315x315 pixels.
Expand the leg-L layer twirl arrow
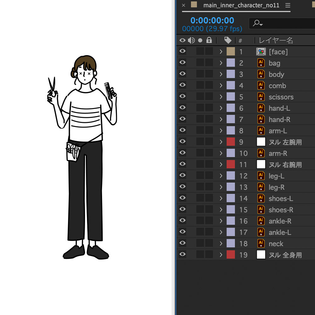point(221,176)
